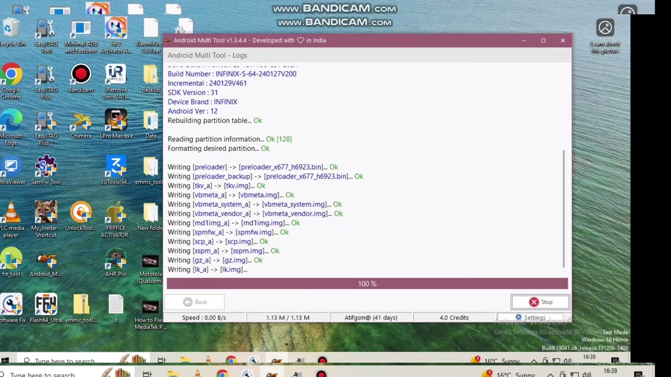
Task: Select the HFZ Activator desktop icon
Action: (116, 37)
